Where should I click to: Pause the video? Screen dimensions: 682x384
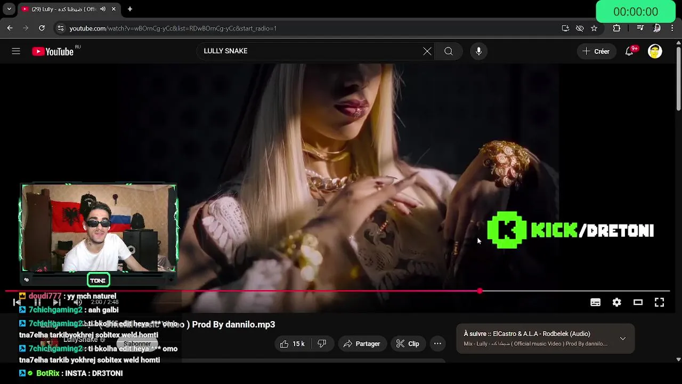37,302
